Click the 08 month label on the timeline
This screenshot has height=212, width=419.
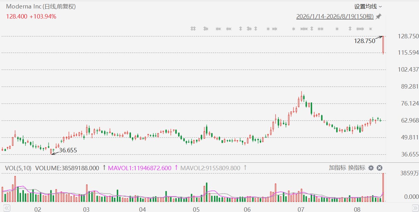pyautogui.click(x=357, y=209)
